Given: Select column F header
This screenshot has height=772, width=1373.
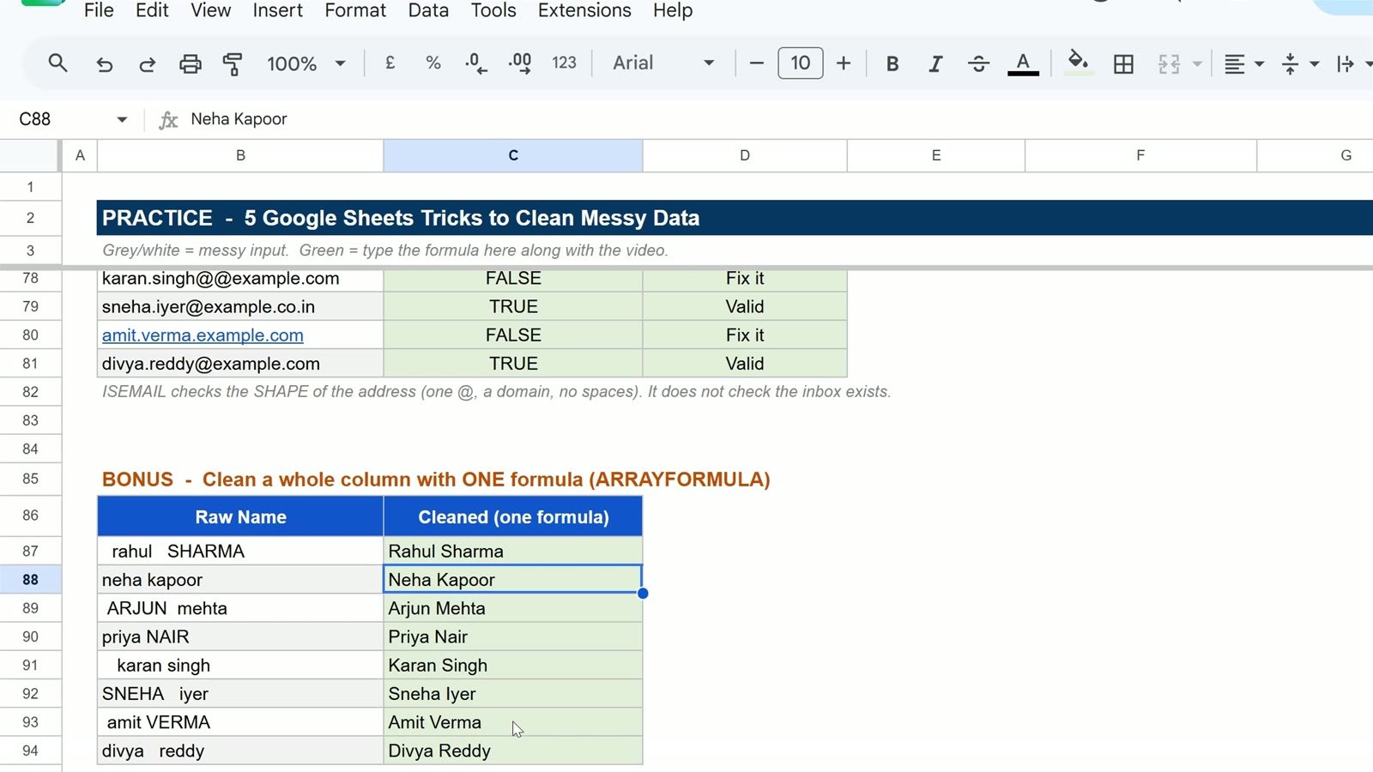Looking at the screenshot, I should tap(1140, 155).
